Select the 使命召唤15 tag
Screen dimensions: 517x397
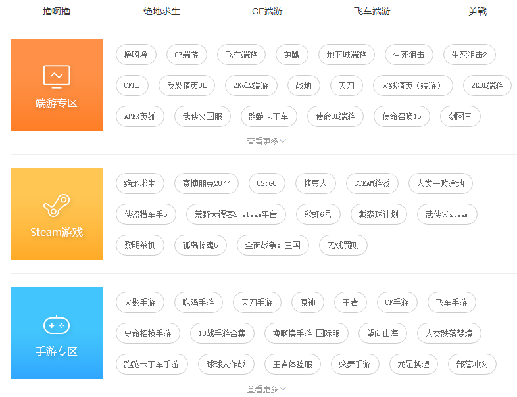pyautogui.click(x=402, y=116)
